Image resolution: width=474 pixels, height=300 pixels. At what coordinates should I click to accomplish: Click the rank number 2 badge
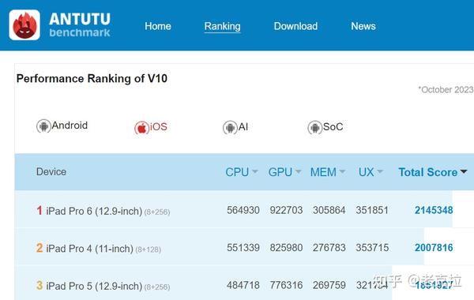(x=39, y=248)
